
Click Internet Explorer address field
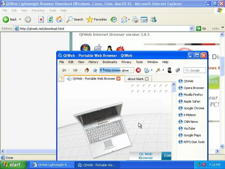104,29
